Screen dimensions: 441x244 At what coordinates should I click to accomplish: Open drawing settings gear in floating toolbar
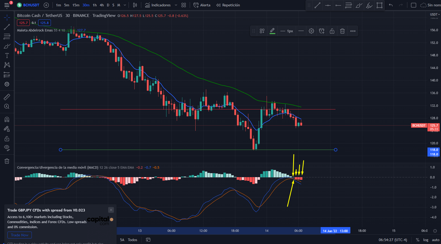click(x=311, y=31)
